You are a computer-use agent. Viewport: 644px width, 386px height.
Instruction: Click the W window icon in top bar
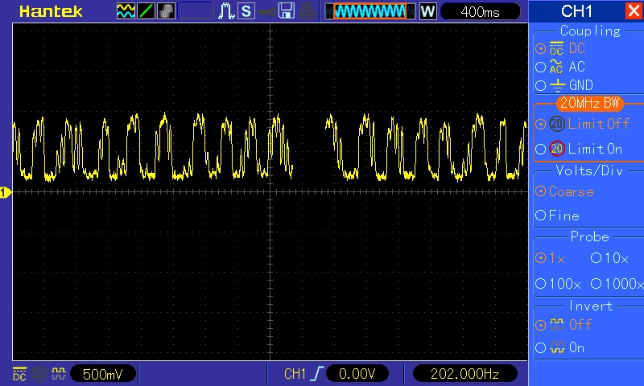click(x=427, y=11)
